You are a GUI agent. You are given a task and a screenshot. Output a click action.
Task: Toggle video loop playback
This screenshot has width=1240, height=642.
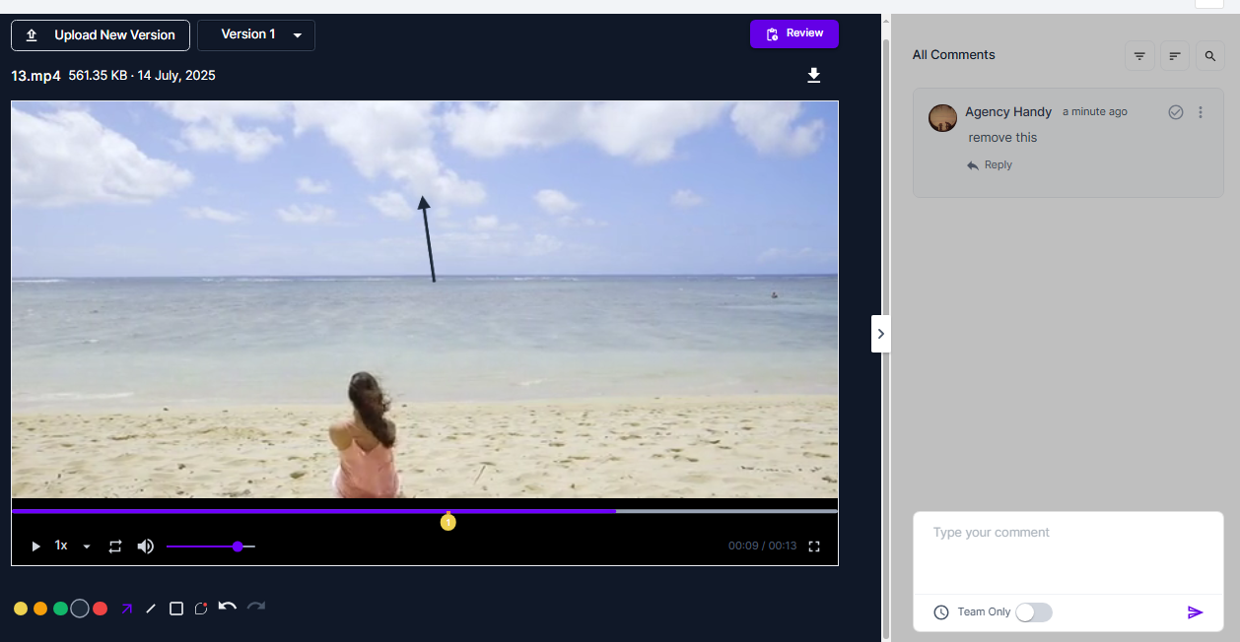coord(115,546)
